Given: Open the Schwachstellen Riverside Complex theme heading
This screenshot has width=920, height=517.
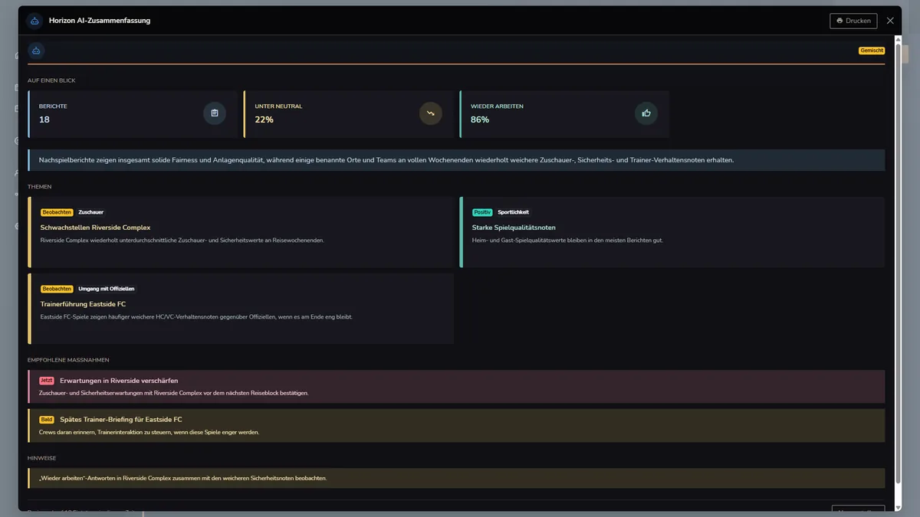Looking at the screenshot, I should point(95,227).
